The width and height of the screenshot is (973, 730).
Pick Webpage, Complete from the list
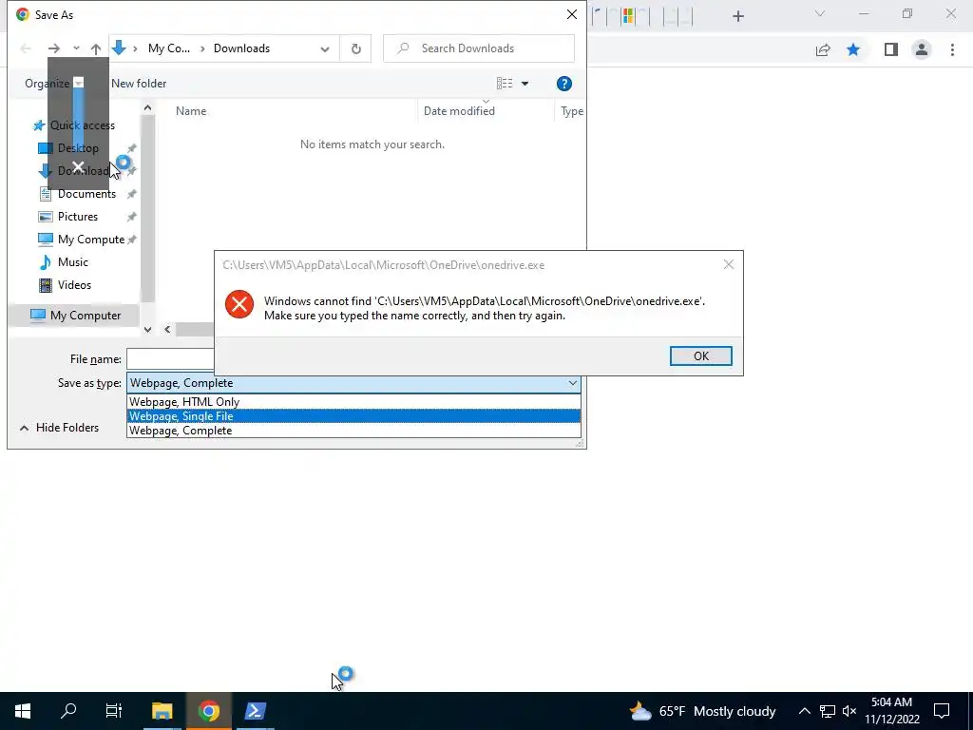pos(353,431)
